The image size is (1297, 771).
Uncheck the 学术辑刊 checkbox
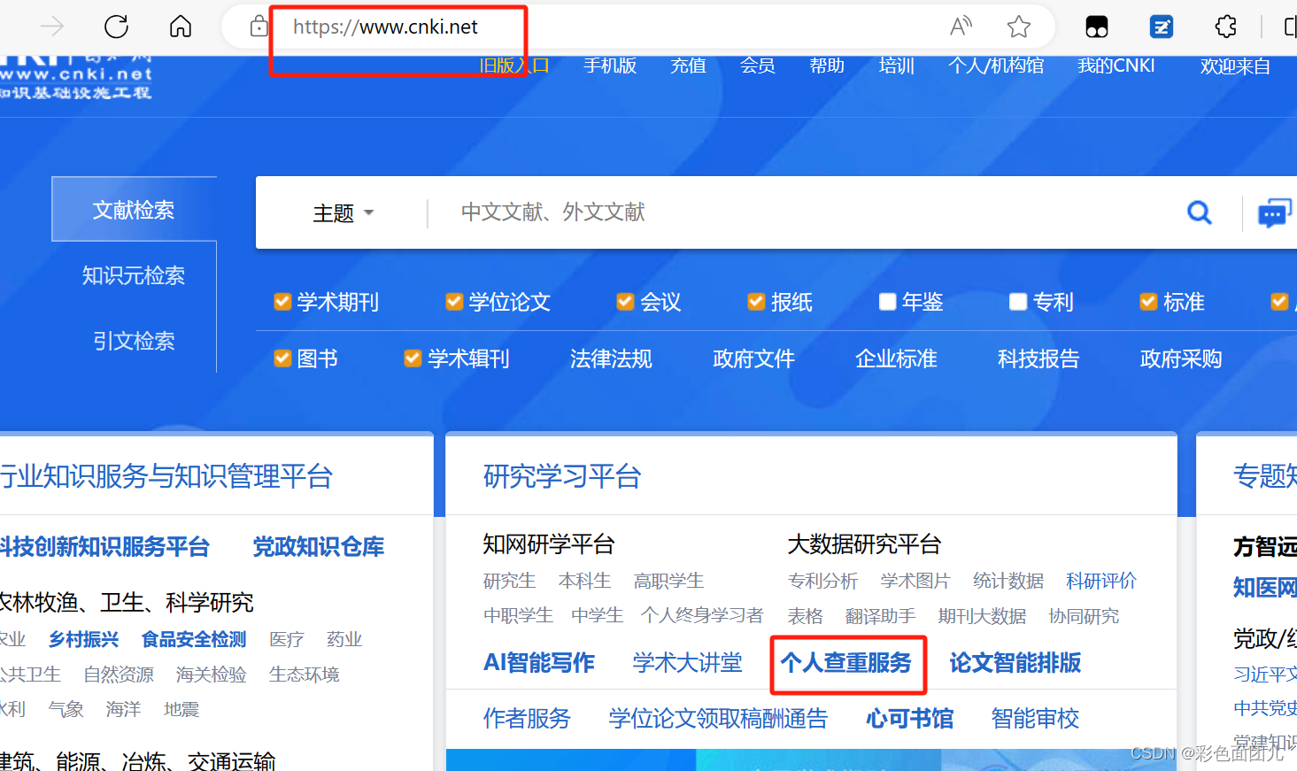[413, 359]
